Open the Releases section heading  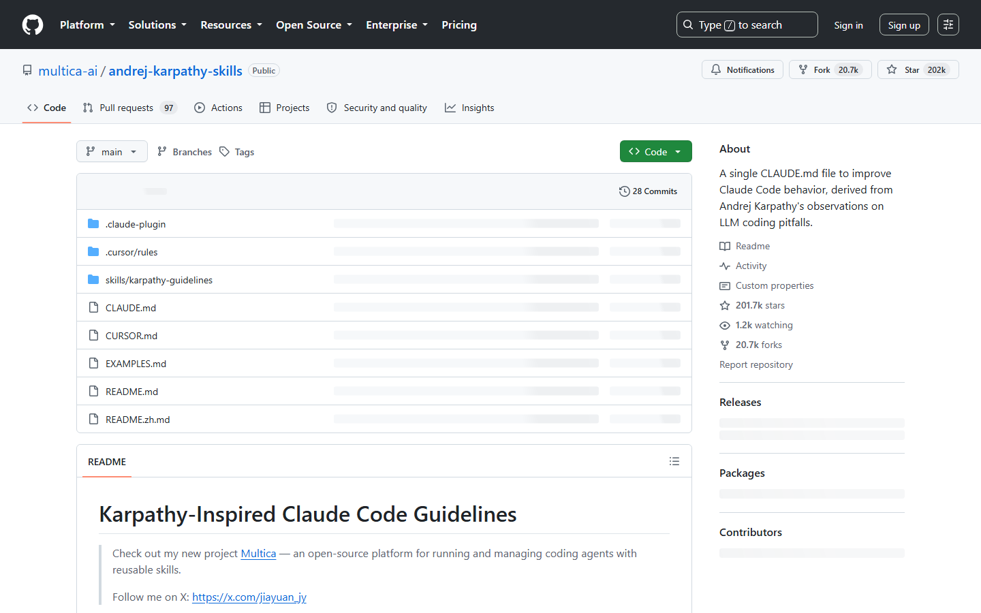[x=741, y=403]
